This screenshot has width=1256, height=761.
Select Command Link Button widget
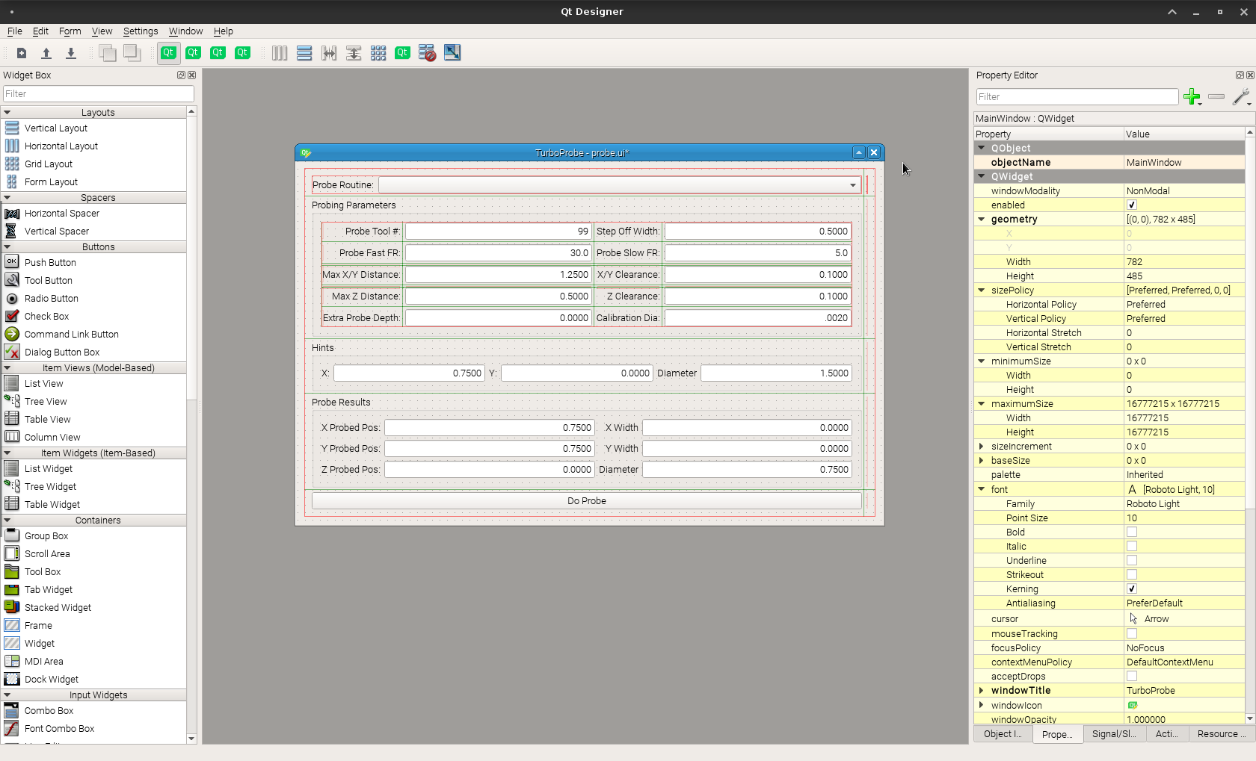pos(71,335)
